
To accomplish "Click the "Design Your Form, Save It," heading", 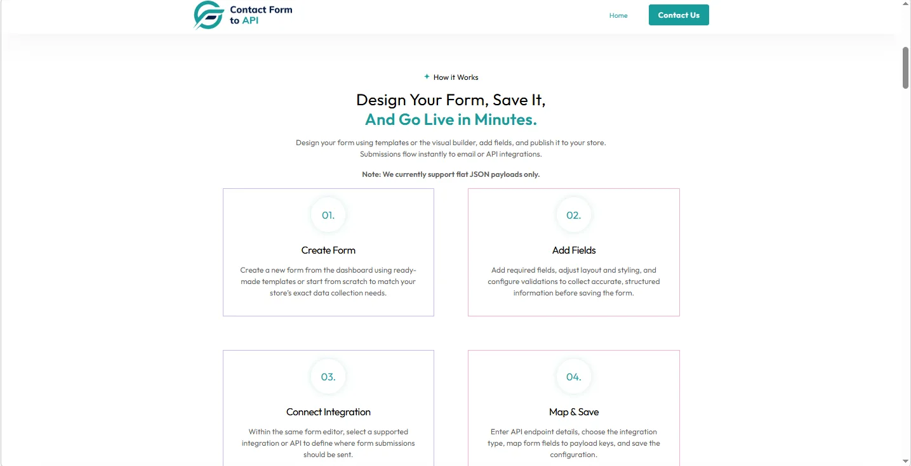I will pos(451,100).
